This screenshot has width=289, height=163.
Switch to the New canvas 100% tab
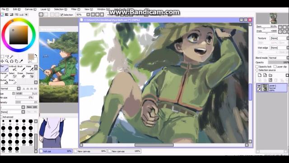(x=125, y=151)
